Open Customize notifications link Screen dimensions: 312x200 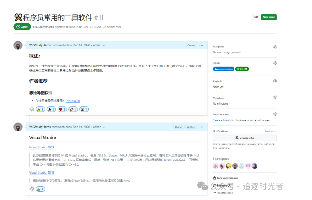(270, 131)
